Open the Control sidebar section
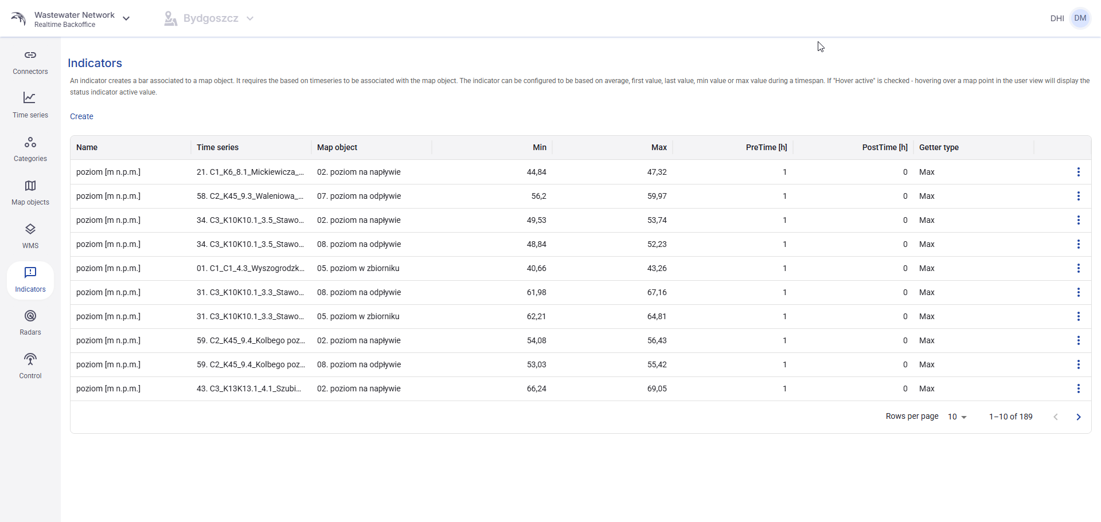 pos(30,367)
